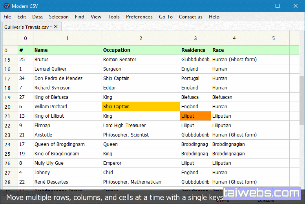This screenshot has height=204, width=305.
Task: Click the Residence header cell
Action: [x=195, y=50]
